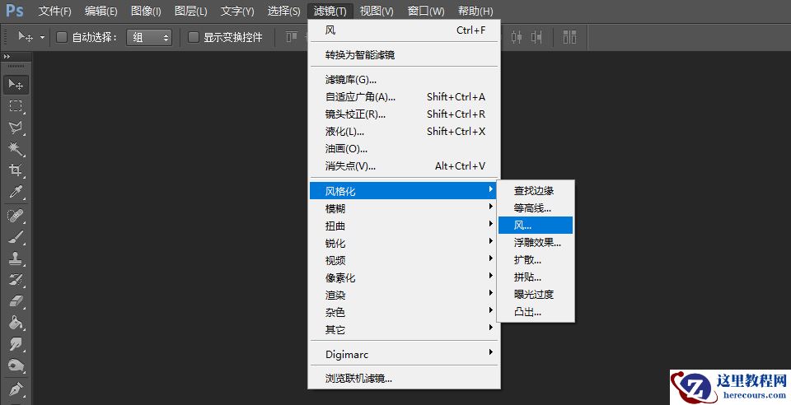Select the Sponge tool
This screenshot has height=405, width=791.
[x=16, y=365]
